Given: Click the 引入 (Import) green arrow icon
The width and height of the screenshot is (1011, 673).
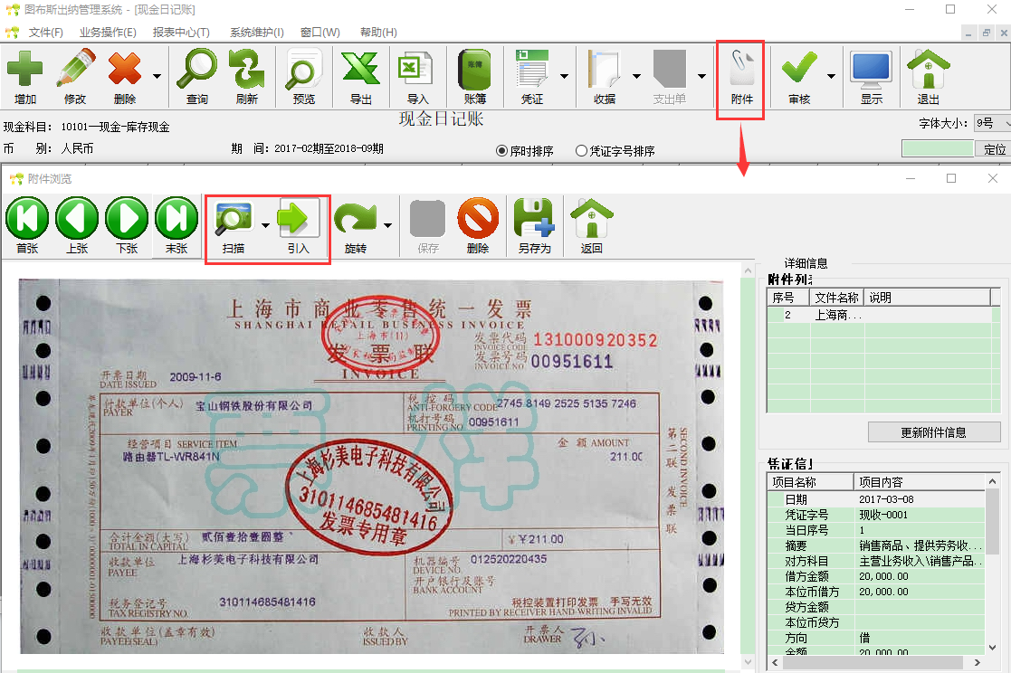Looking at the screenshot, I should (298, 218).
